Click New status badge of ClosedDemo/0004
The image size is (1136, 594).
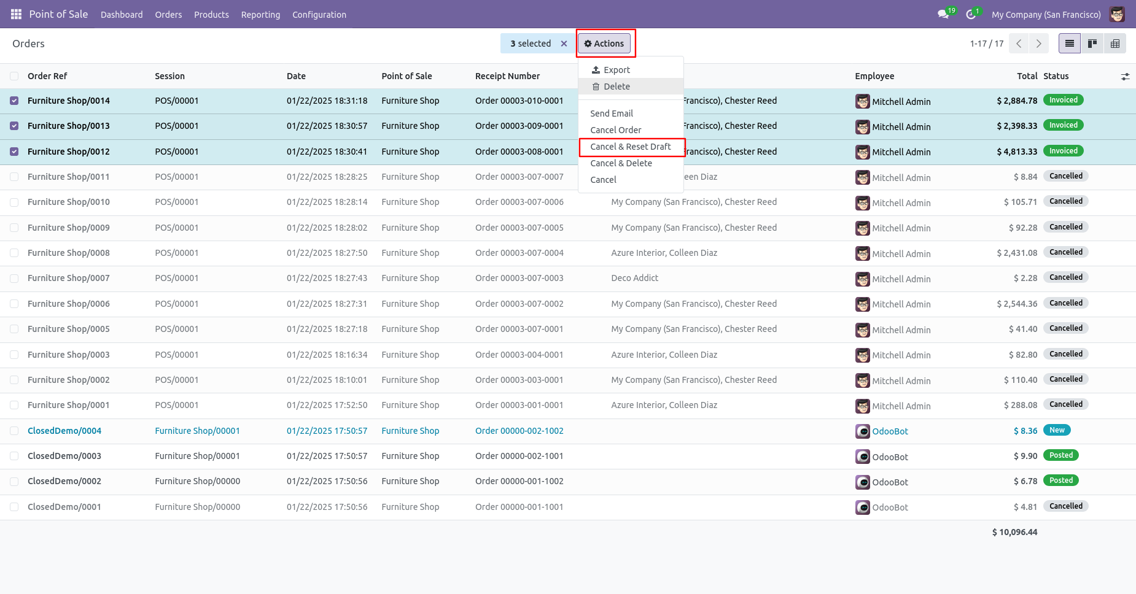coord(1057,430)
